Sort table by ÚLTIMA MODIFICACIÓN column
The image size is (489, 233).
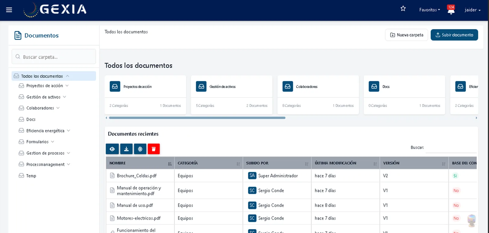click(345, 163)
